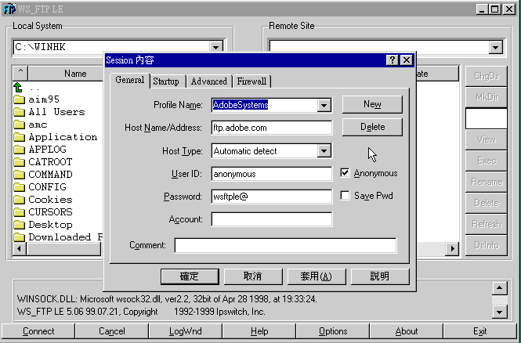Click remote View button
The height and width of the screenshot is (343, 521).
click(487, 139)
